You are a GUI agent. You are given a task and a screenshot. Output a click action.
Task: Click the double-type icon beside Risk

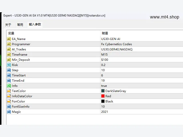[9, 65]
